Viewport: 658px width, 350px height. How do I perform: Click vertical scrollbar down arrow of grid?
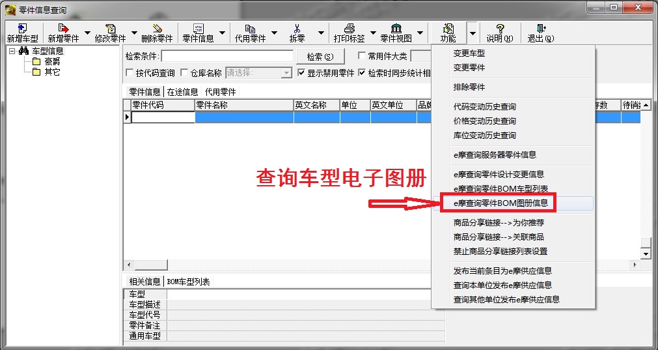(x=646, y=254)
